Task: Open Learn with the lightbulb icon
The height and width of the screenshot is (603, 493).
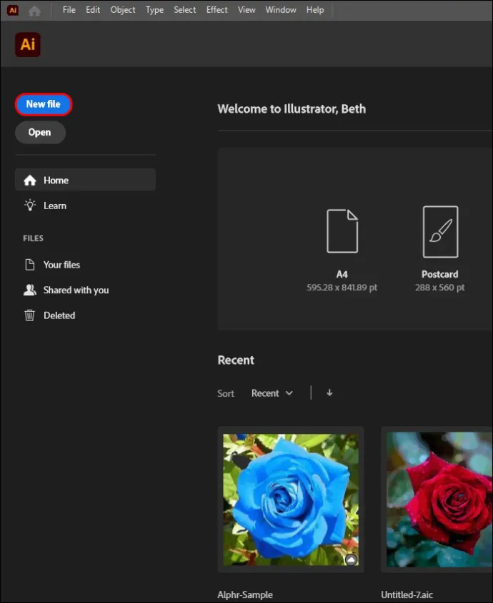Action: click(x=30, y=206)
